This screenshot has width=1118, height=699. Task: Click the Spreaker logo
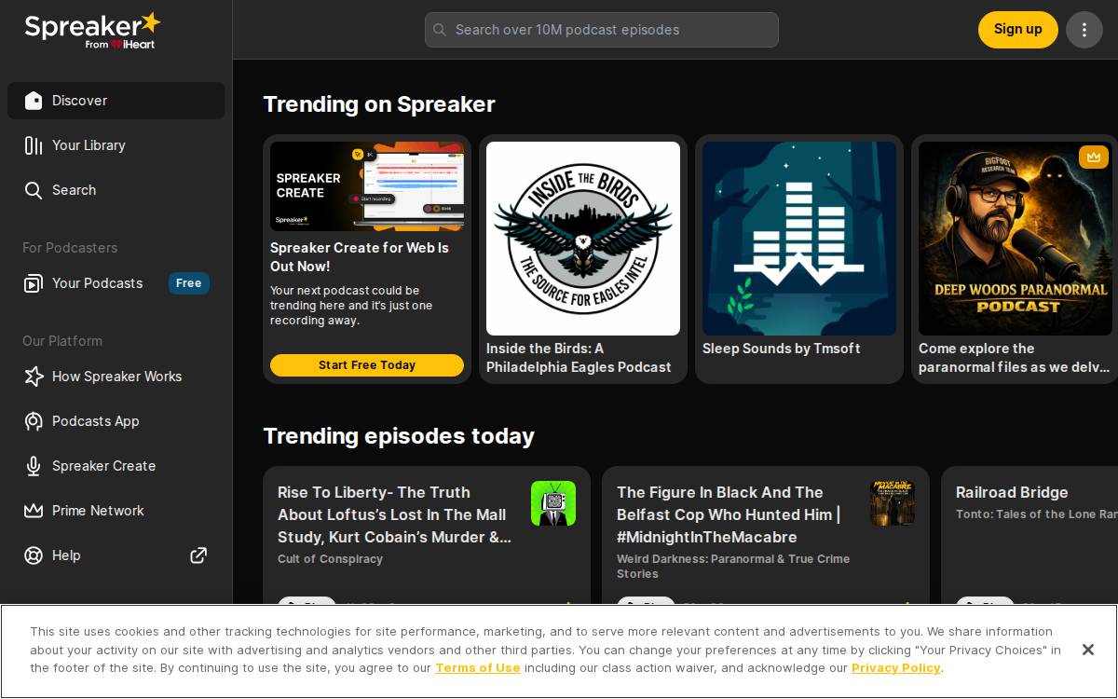92,30
